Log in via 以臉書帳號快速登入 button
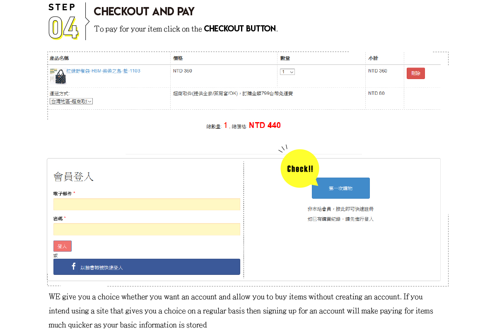Image resolution: width=497 pixels, height=332 pixels. [147, 267]
